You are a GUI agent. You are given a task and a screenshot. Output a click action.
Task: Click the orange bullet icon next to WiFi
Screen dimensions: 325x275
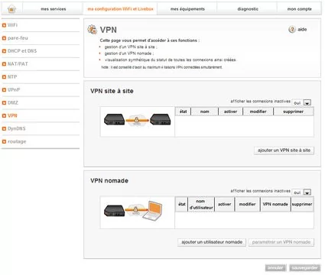coord(4,25)
